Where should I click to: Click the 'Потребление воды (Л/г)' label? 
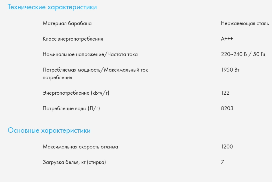click(71, 108)
